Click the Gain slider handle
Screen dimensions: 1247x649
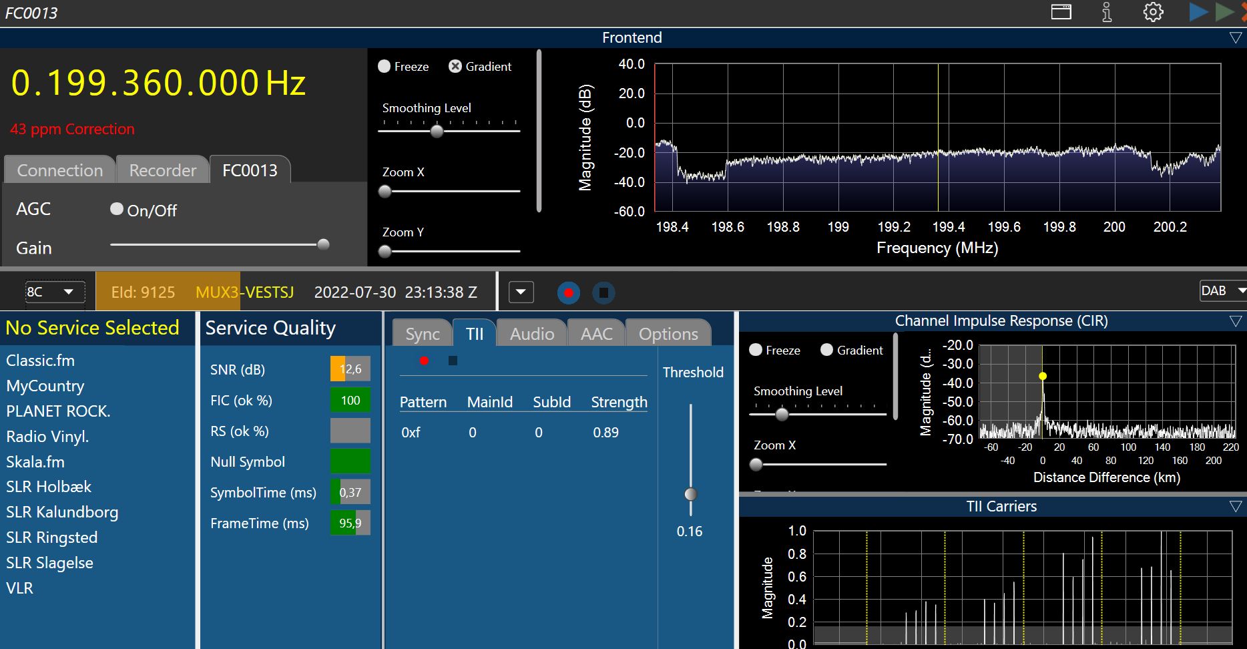[323, 244]
